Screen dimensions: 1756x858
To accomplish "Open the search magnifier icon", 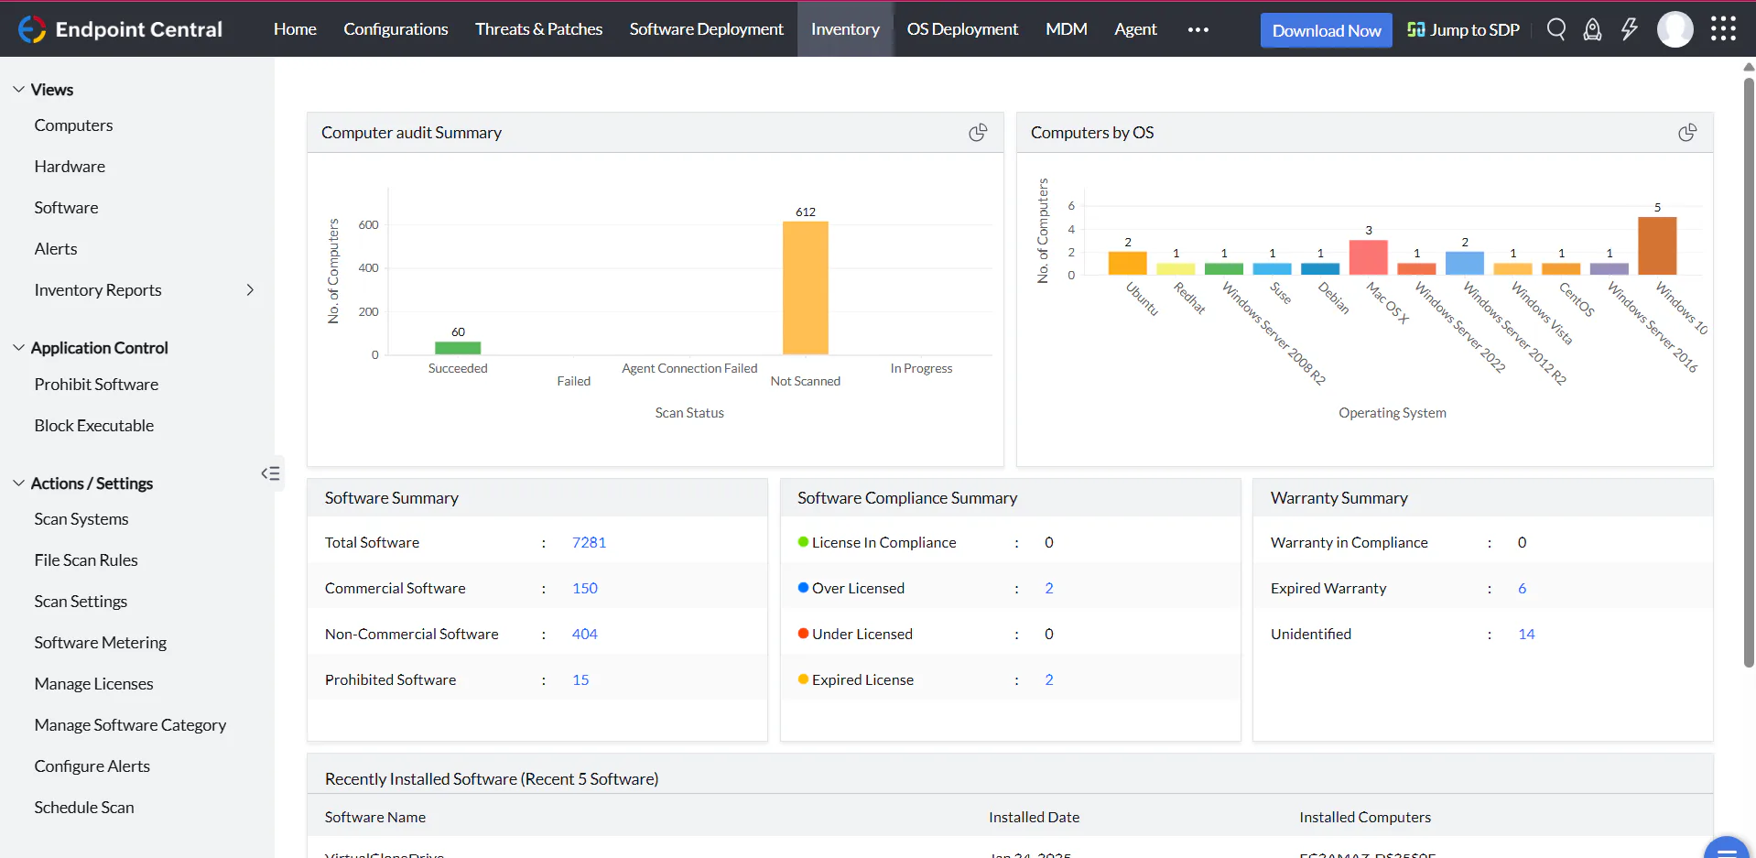I will click(1556, 29).
